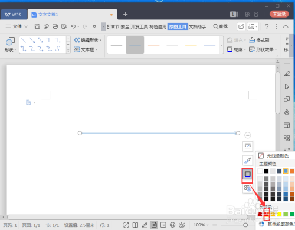Click the table grid icon in sidebar
Viewport: 295px width, 230px height.
[287, 125]
